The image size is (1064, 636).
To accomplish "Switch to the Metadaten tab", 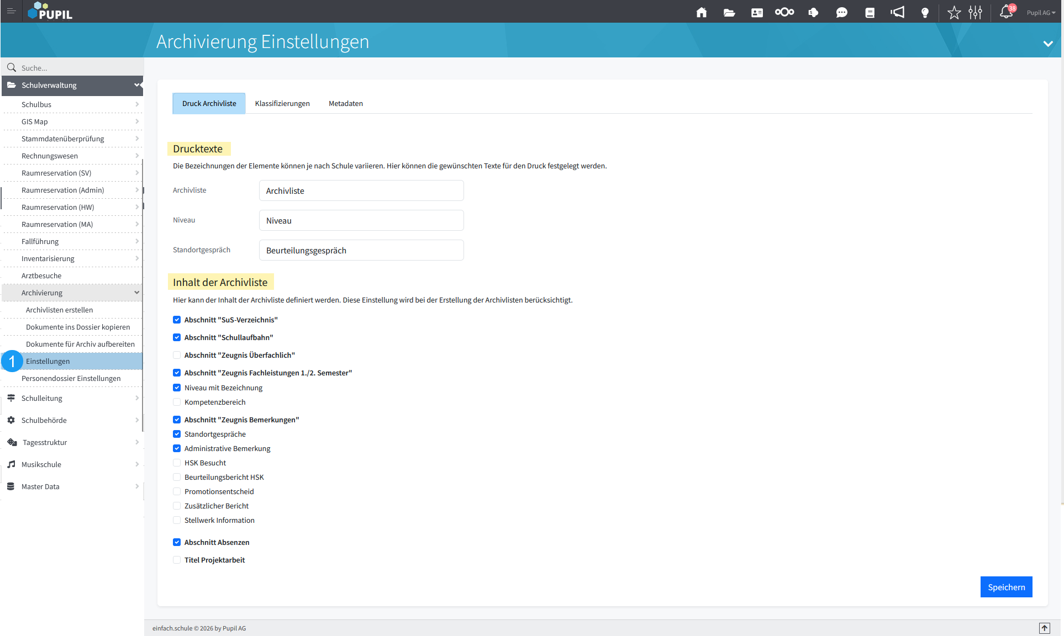I will 346,103.
